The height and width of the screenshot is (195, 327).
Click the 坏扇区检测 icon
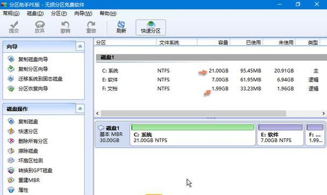click(11, 160)
